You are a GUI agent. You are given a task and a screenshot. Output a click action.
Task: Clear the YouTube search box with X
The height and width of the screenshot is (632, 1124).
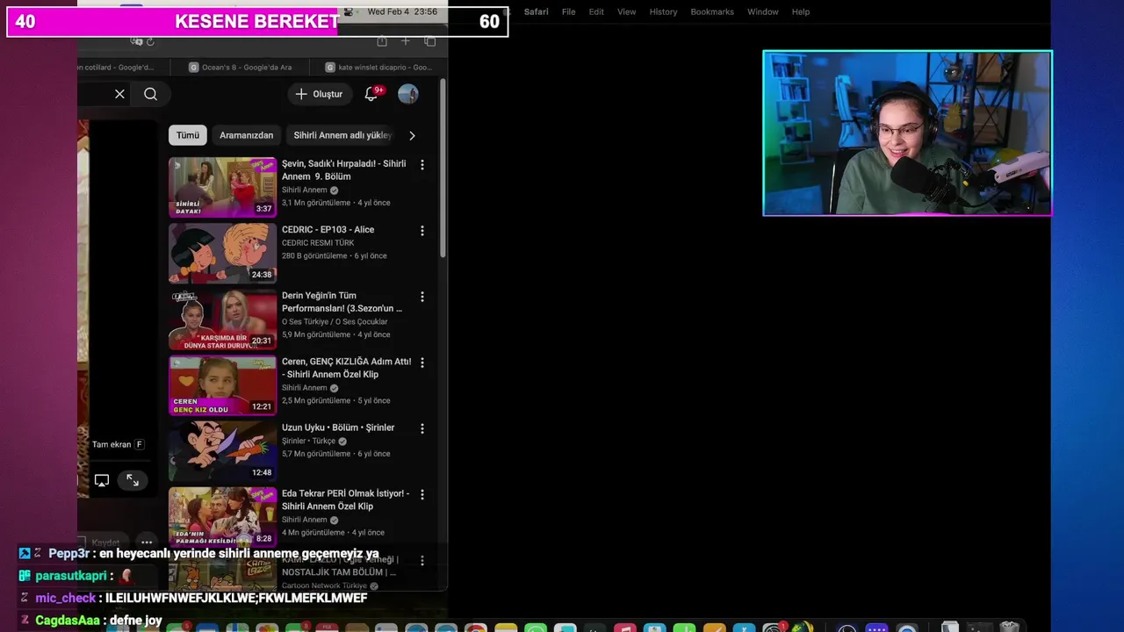coord(119,94)
